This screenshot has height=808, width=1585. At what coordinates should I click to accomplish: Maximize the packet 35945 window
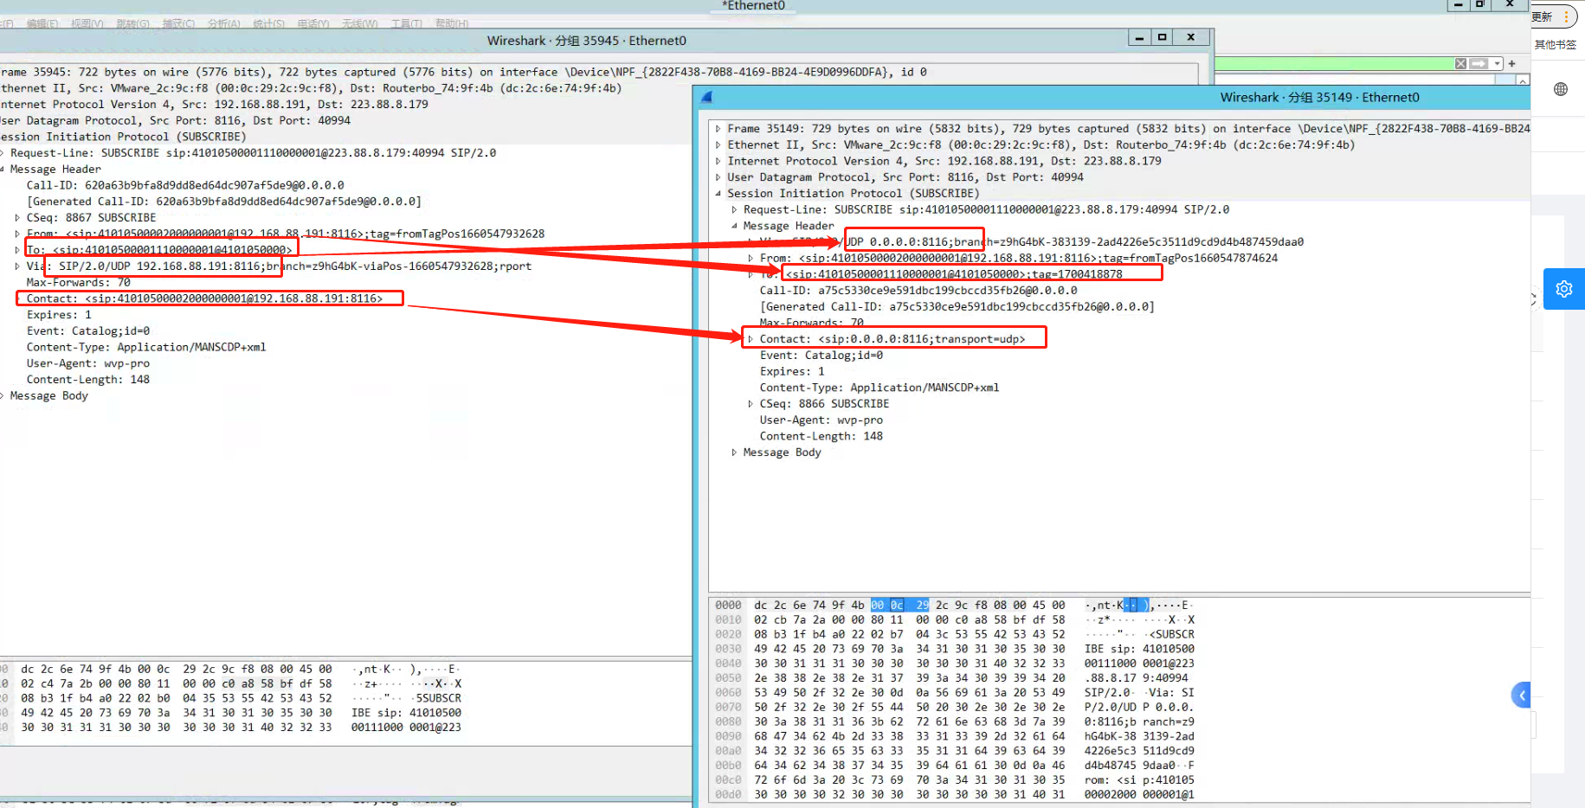click(x=1163, y=37)
